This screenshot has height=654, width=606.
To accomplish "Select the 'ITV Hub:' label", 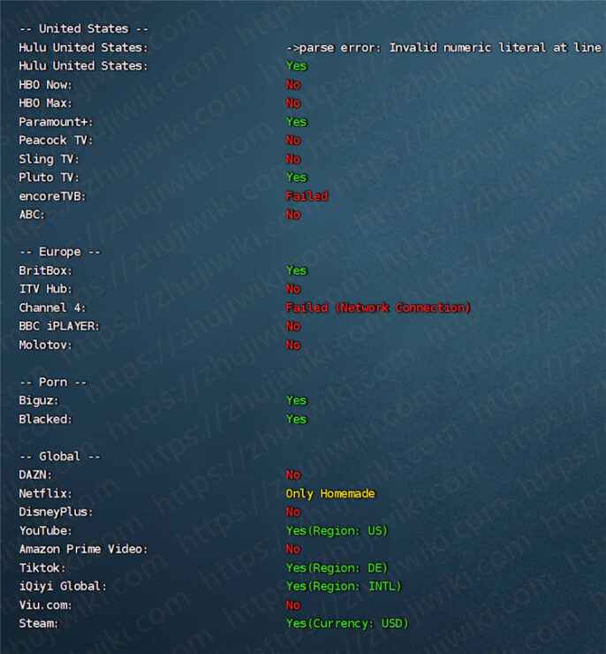I will (x=45, y=289).
